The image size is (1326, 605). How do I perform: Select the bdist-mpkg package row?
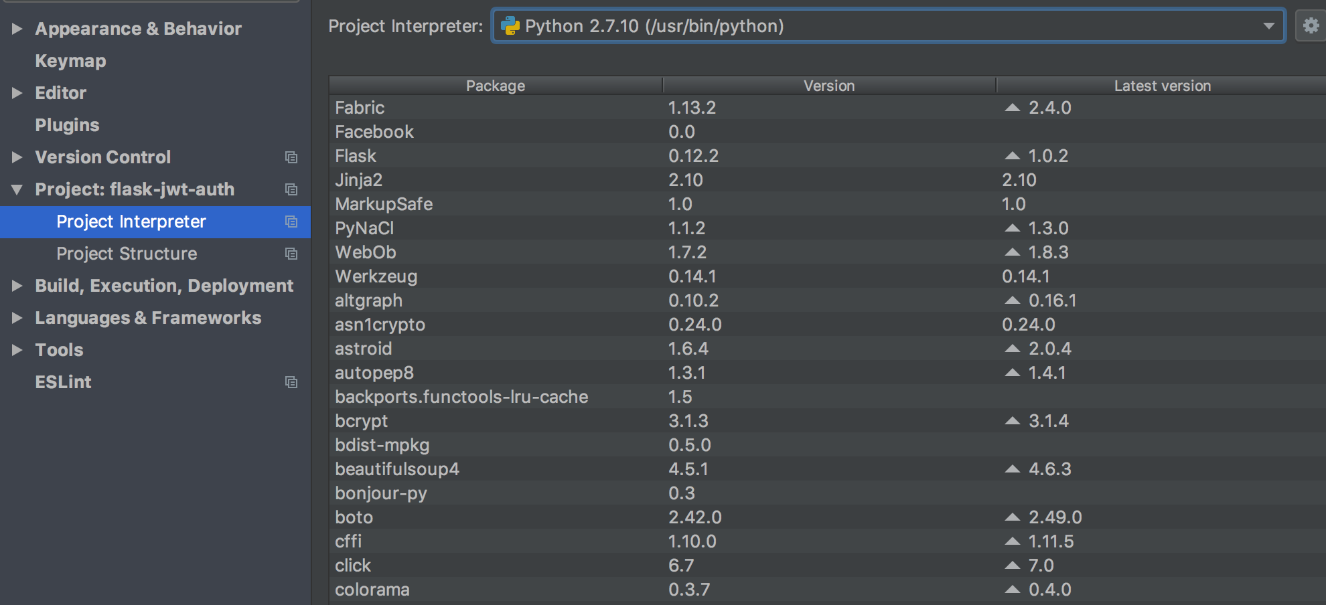coord(828,445)
